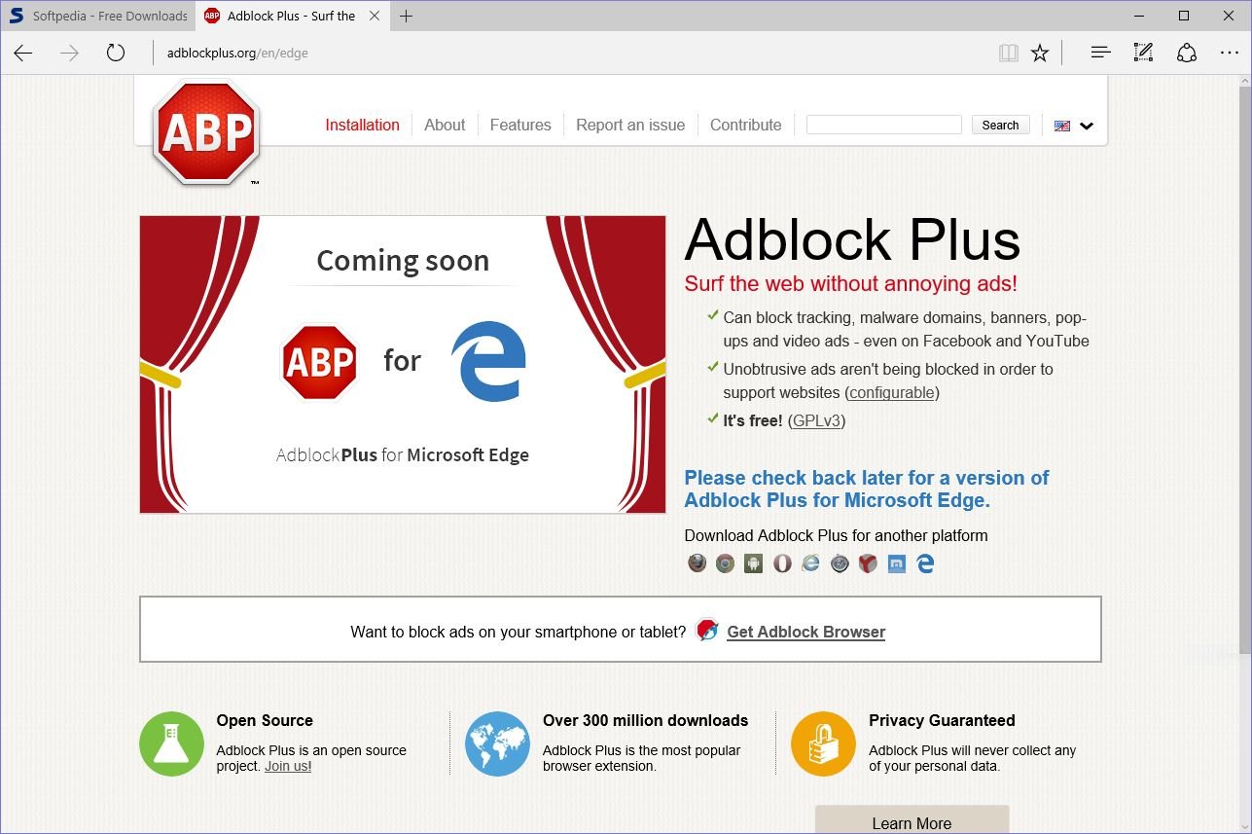The image size is (1252, 834).
Task: Choose the Chrome platform icon
Action: tap(725, 562)
